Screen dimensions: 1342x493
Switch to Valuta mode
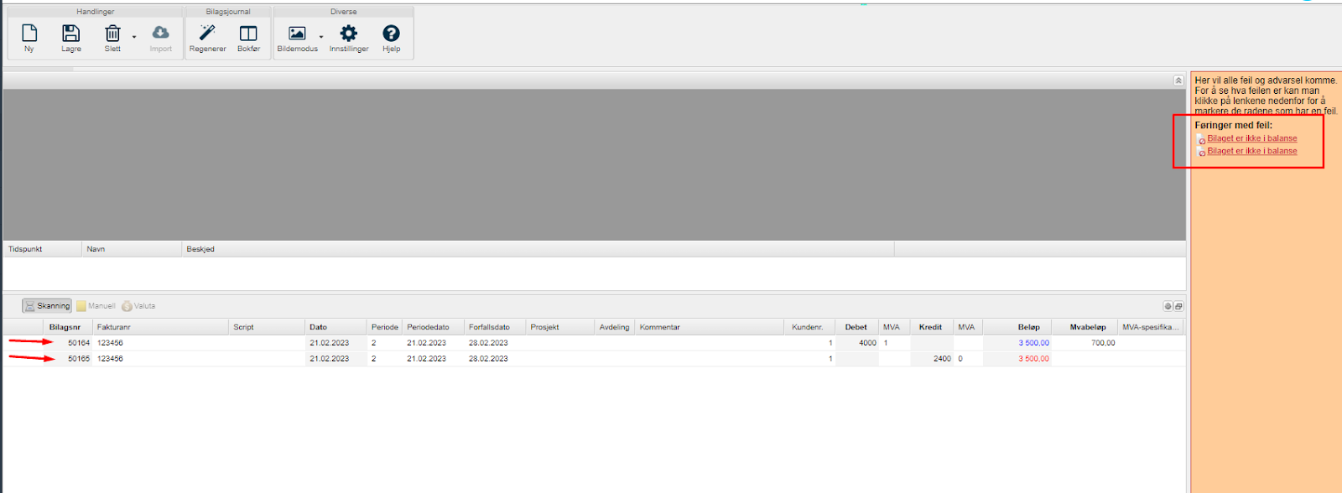139,306
